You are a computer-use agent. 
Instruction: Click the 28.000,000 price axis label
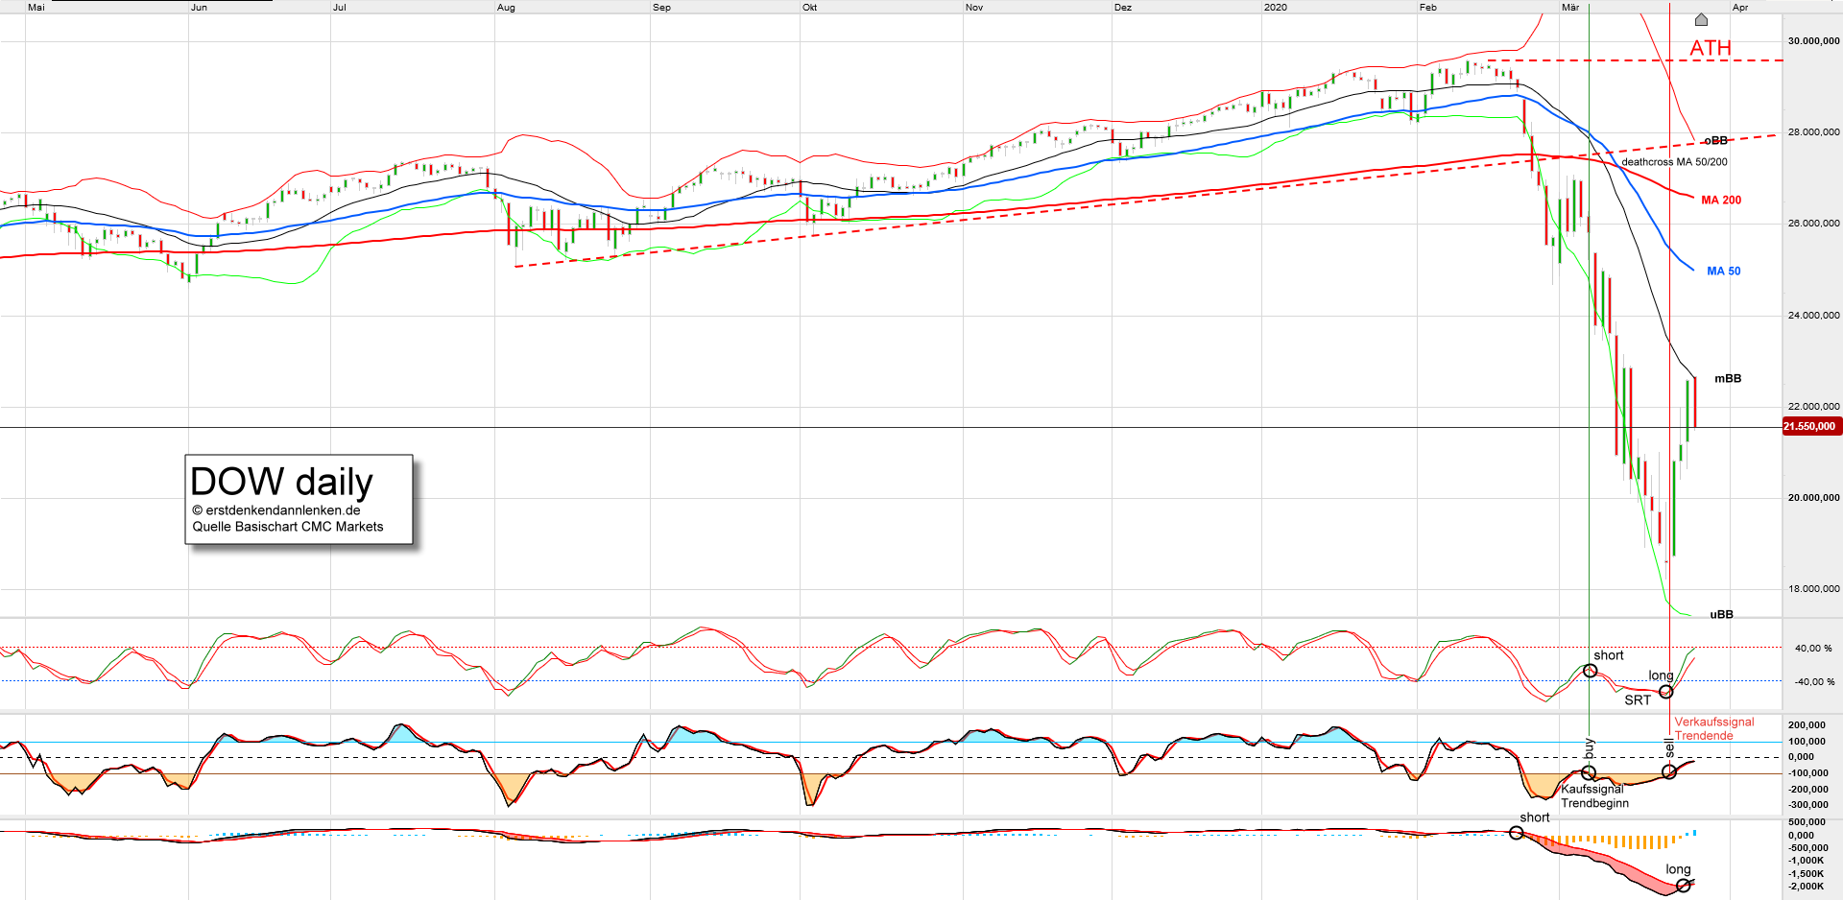pyautogui.click(x=1813, y=132)
